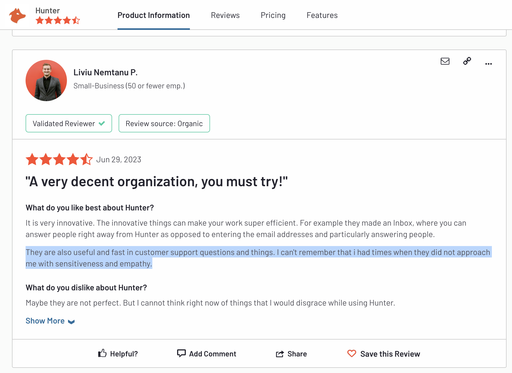
Task: Open the Pricing tab
Action: [273, 15]
